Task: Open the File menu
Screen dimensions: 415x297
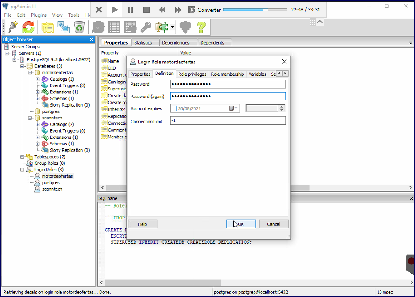Action: coord(7,15)
